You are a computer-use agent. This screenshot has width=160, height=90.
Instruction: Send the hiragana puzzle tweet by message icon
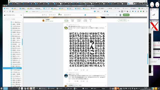coord(87,70)
